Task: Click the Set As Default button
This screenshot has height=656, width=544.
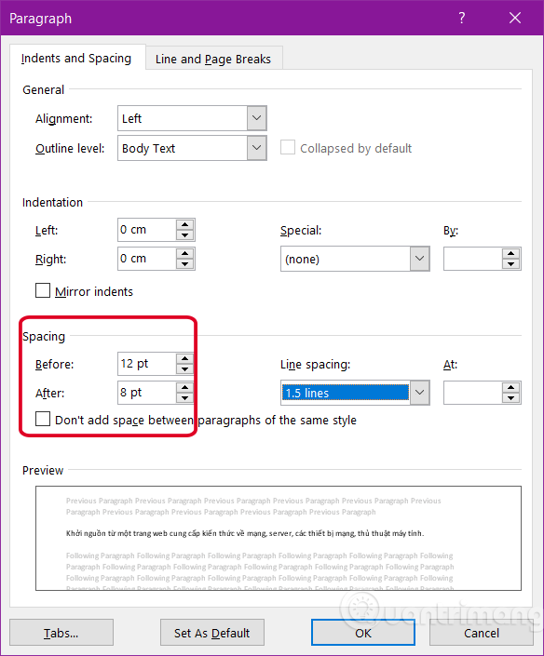Action: pyautogui.click(x=211, y=633)
